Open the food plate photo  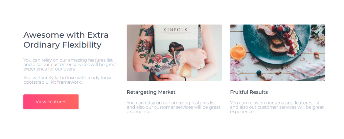[277, 53]
